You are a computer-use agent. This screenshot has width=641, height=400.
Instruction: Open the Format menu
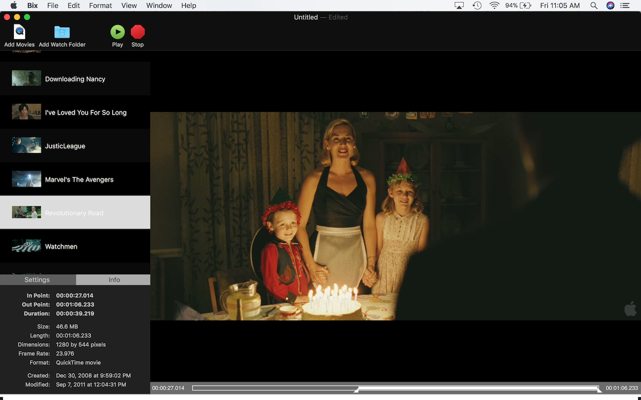101,5
